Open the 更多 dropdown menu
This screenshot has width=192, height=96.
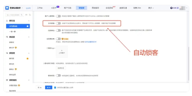pyautogui.click(x=151, y=8)
